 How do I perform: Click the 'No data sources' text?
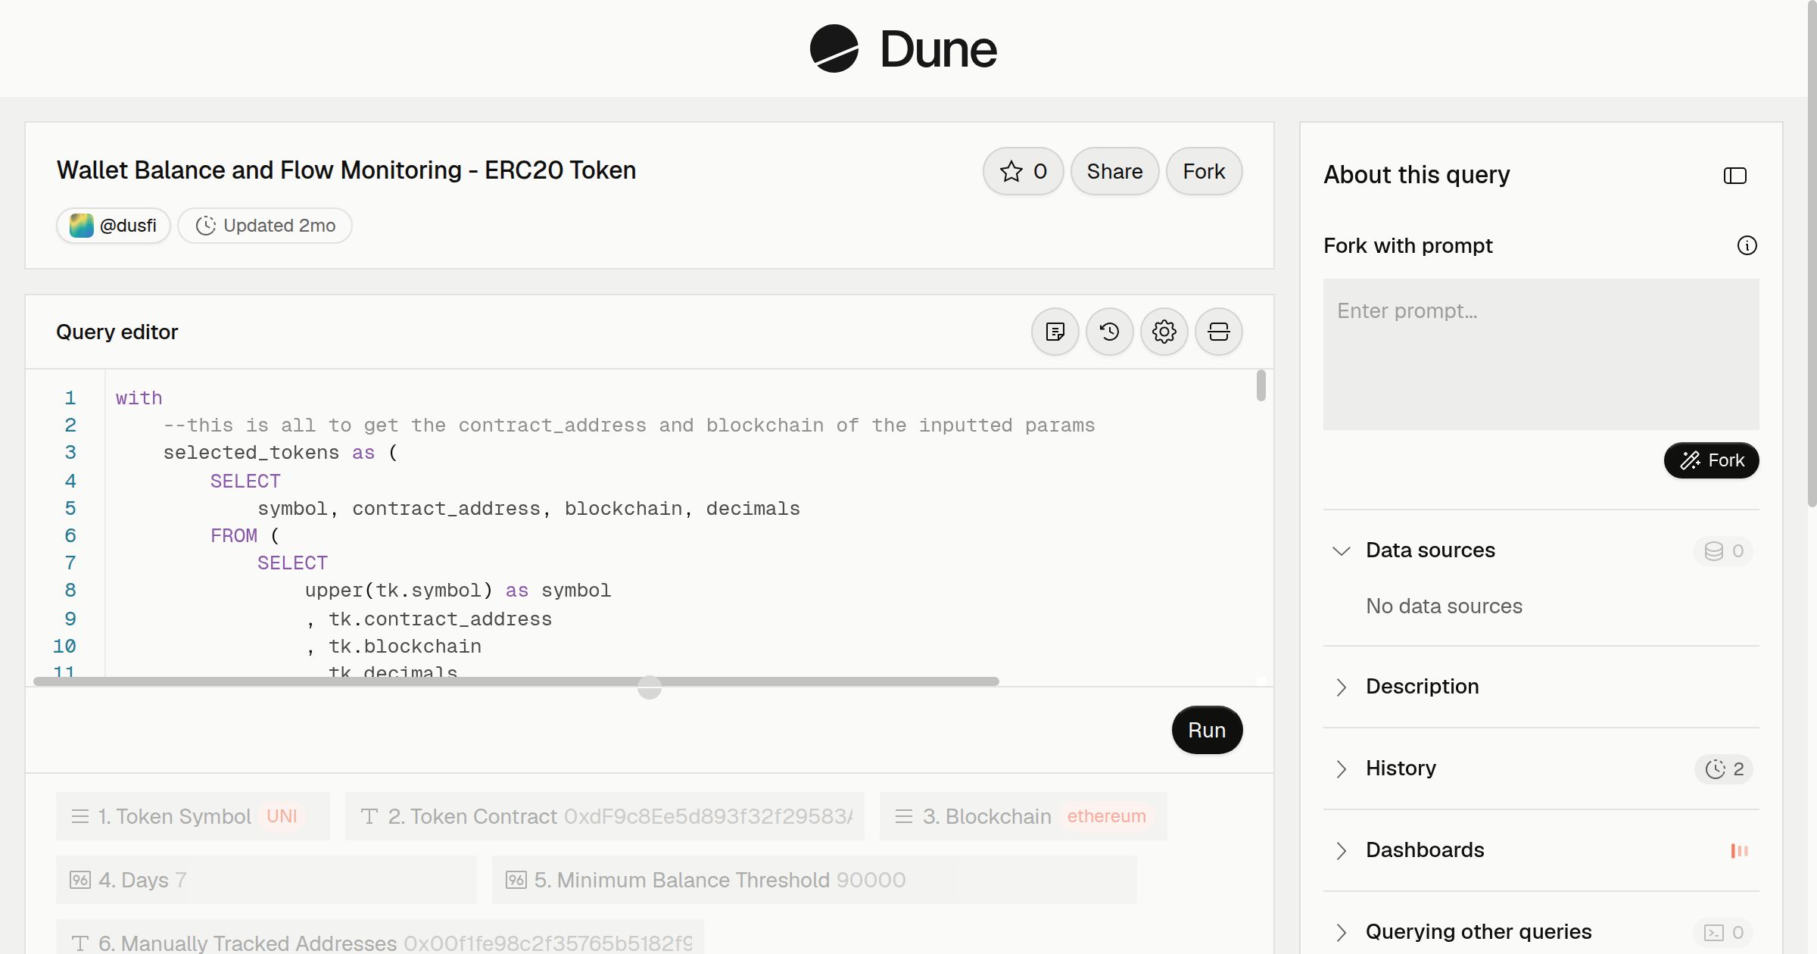pos(1444,606)
